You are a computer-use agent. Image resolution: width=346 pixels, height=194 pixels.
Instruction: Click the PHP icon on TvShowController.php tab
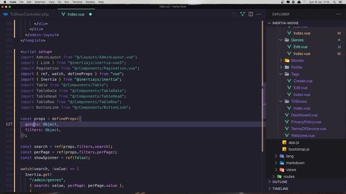pos(5,15)
